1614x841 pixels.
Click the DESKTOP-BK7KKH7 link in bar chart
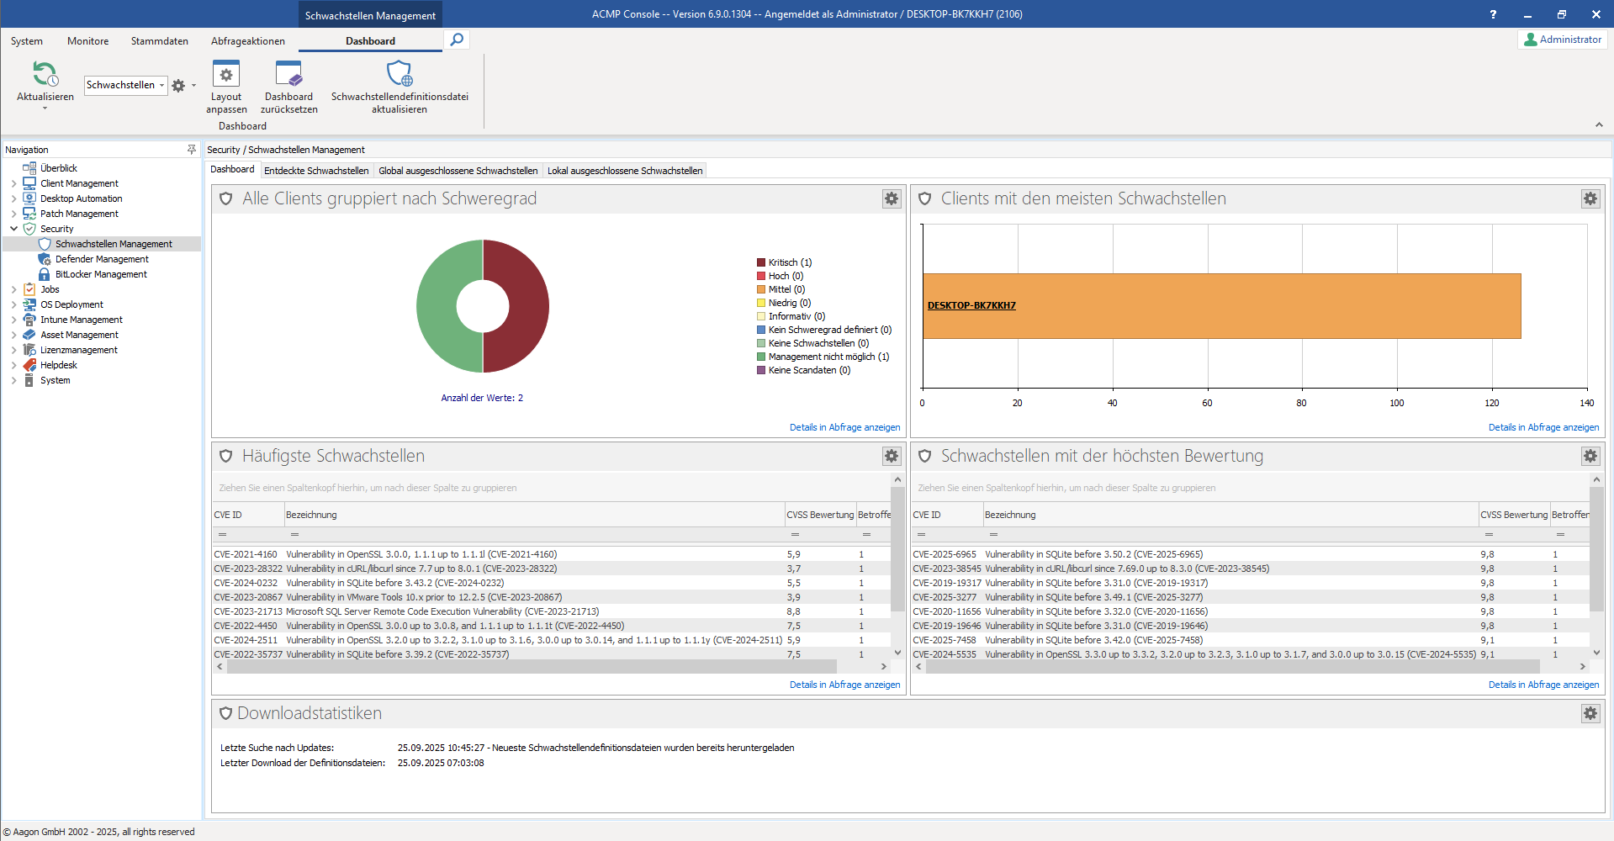tap(971, 305)
